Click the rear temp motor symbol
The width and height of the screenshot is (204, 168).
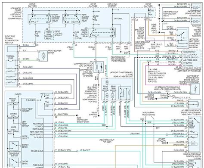tap(112, 95)
